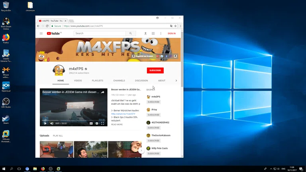Open video player settings gear menu

[97, 123]
